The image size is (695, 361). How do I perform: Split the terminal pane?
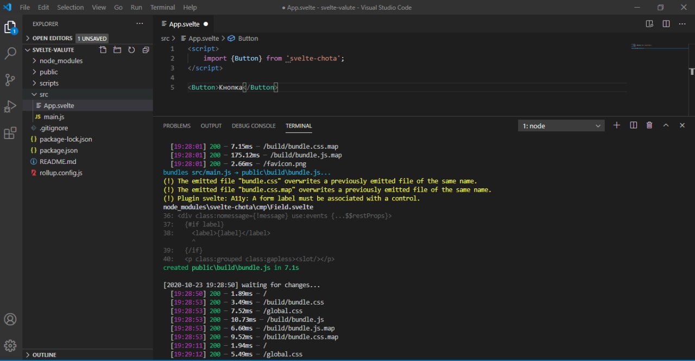(633, 125)
